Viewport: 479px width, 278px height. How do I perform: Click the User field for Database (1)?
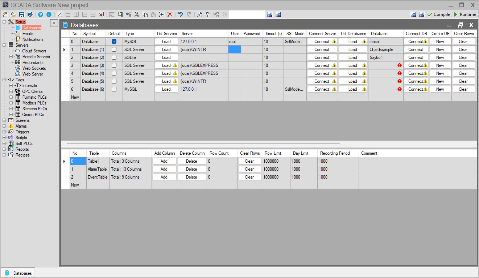[x=235, y=50]
